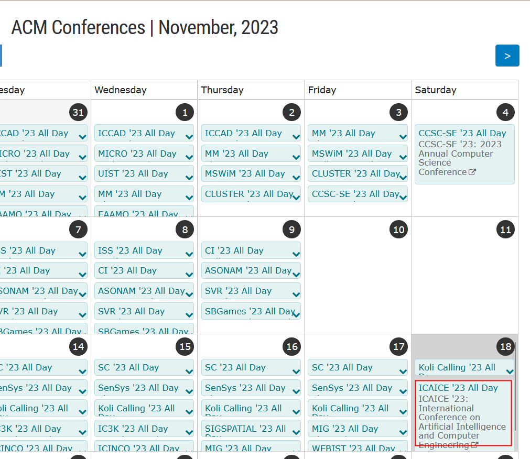Expand MICRO '23 event on Wednesday 1
Screen dimensions: 530x459
(189, 157)
